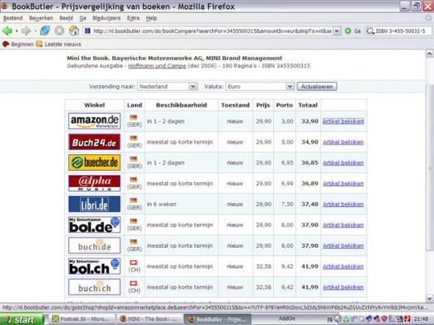Viewport: 434px width, 325px height.
Task: Click Artikel bekijken for Buch24.de
Action: [x=343, y=142]
